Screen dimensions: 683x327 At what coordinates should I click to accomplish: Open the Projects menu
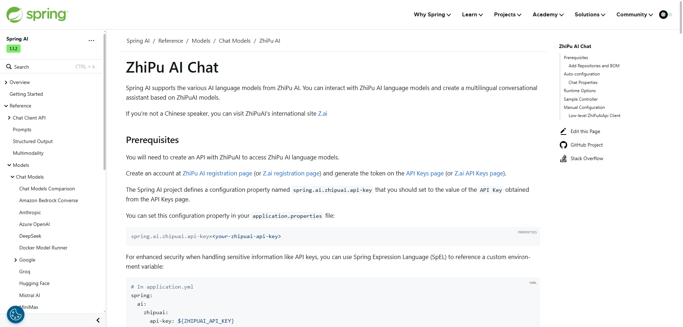click(x=508, y=15)
